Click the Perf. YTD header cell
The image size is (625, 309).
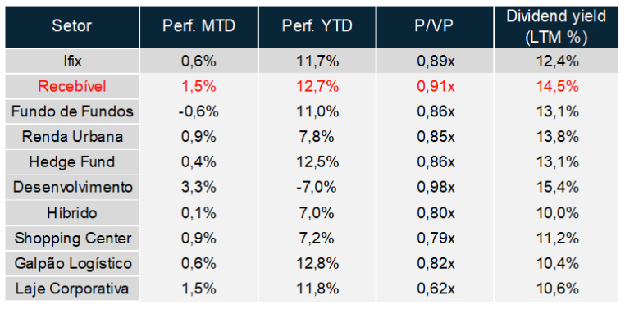(x=317, y=26)
